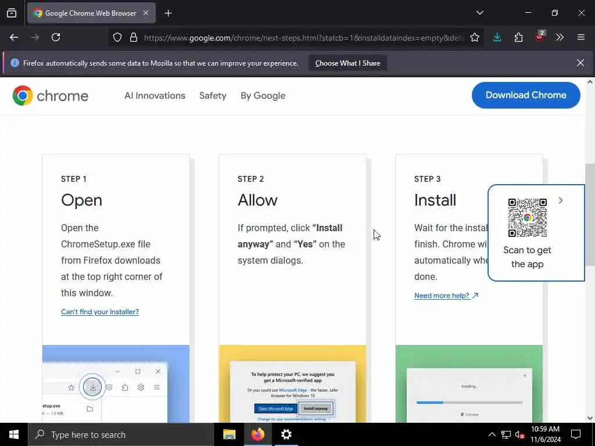Screen dimensions: 595x446
Task: Click the Type here to search box
Action: pyautogui.click(x=121, y=434)
